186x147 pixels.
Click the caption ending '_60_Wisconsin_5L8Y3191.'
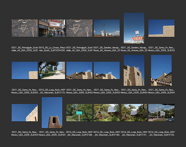coord(134,134)
